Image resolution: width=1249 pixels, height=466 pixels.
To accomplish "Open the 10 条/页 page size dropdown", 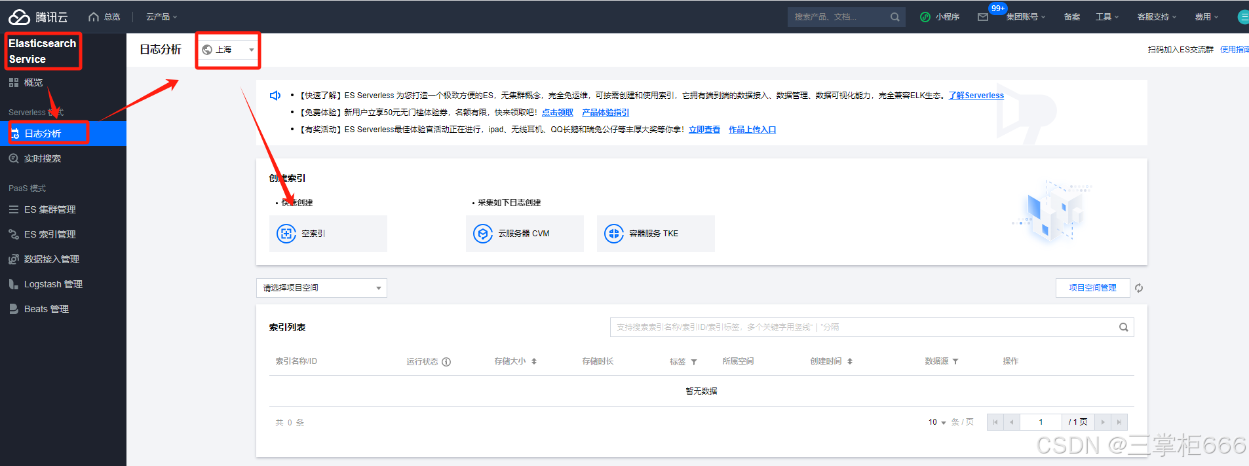I will [937, 422].
